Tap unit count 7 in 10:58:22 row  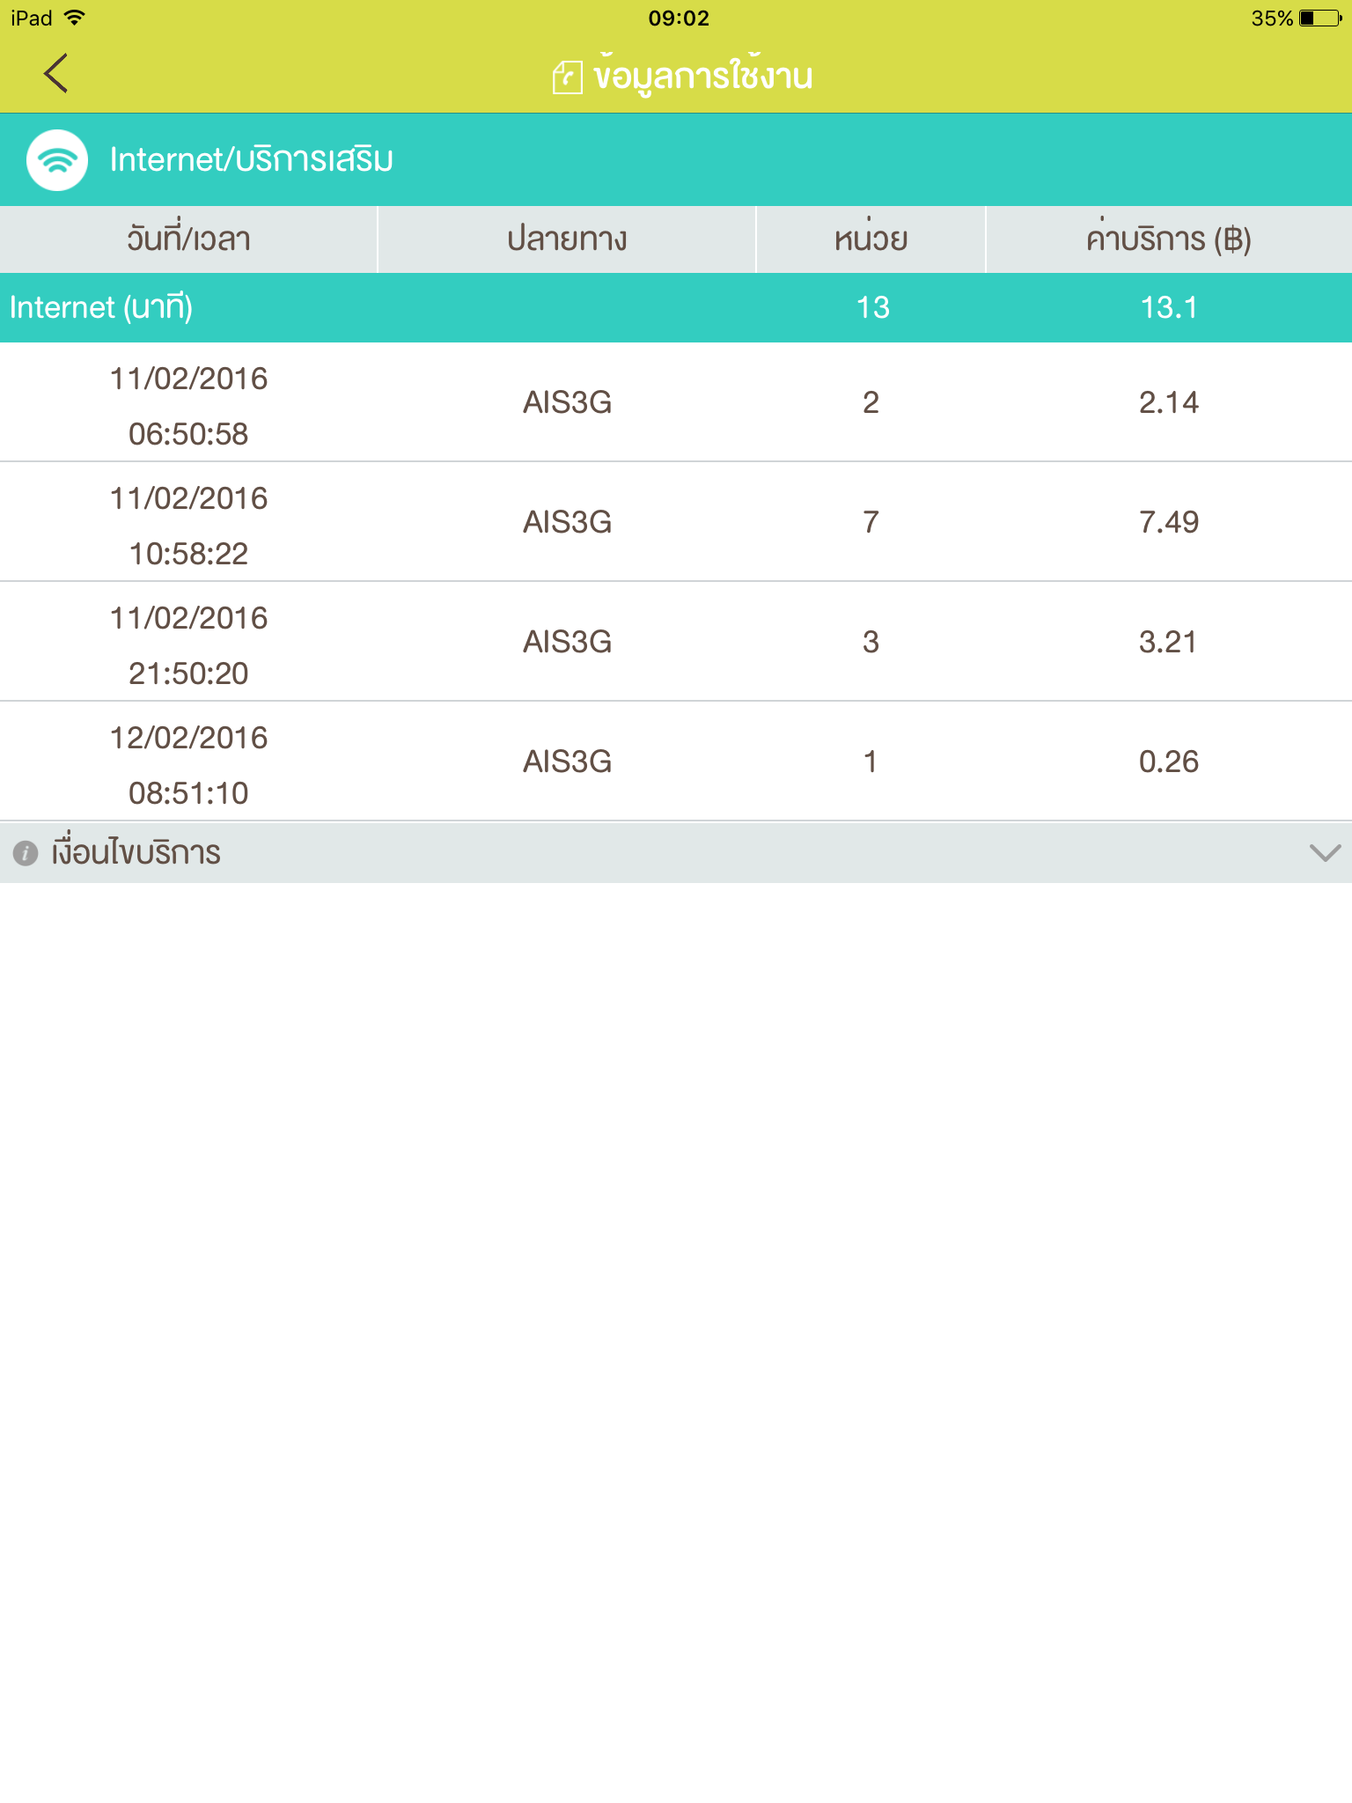tap(871, 522)
